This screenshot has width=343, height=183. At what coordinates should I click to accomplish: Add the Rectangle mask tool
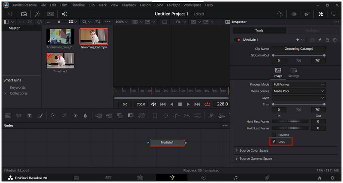[155, 116]
